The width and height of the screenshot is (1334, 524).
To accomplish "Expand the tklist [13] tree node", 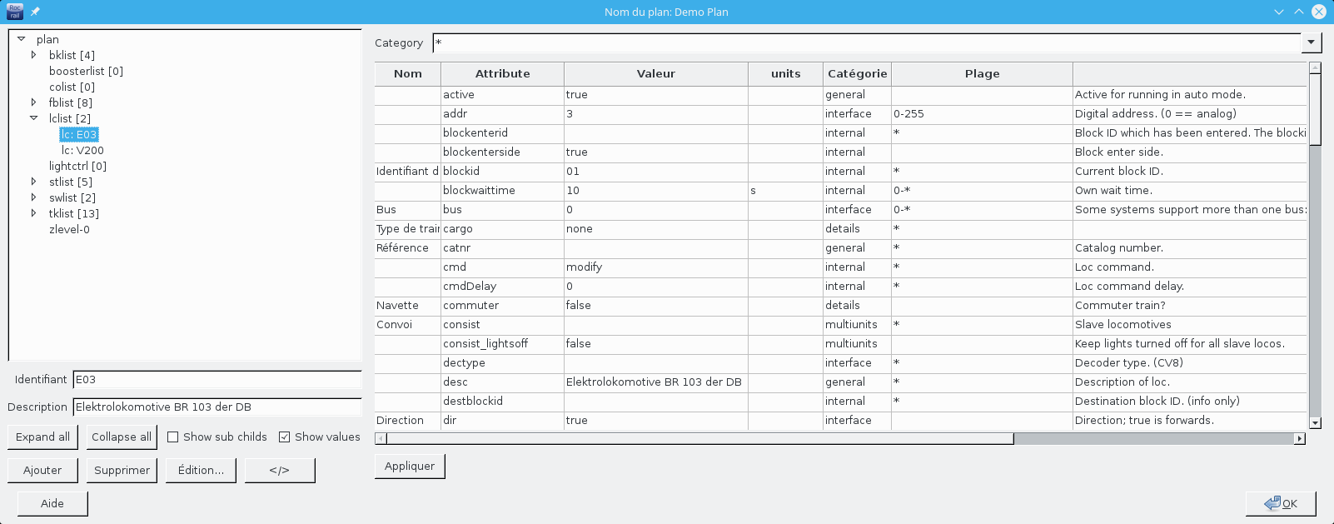I will (x=33, y=213).
